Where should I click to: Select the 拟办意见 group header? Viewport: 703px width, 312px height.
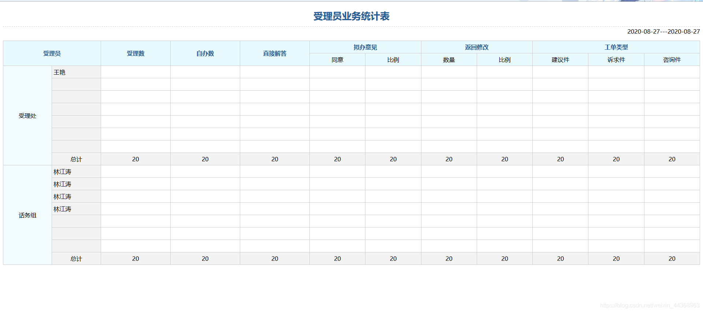pos(365,47)
